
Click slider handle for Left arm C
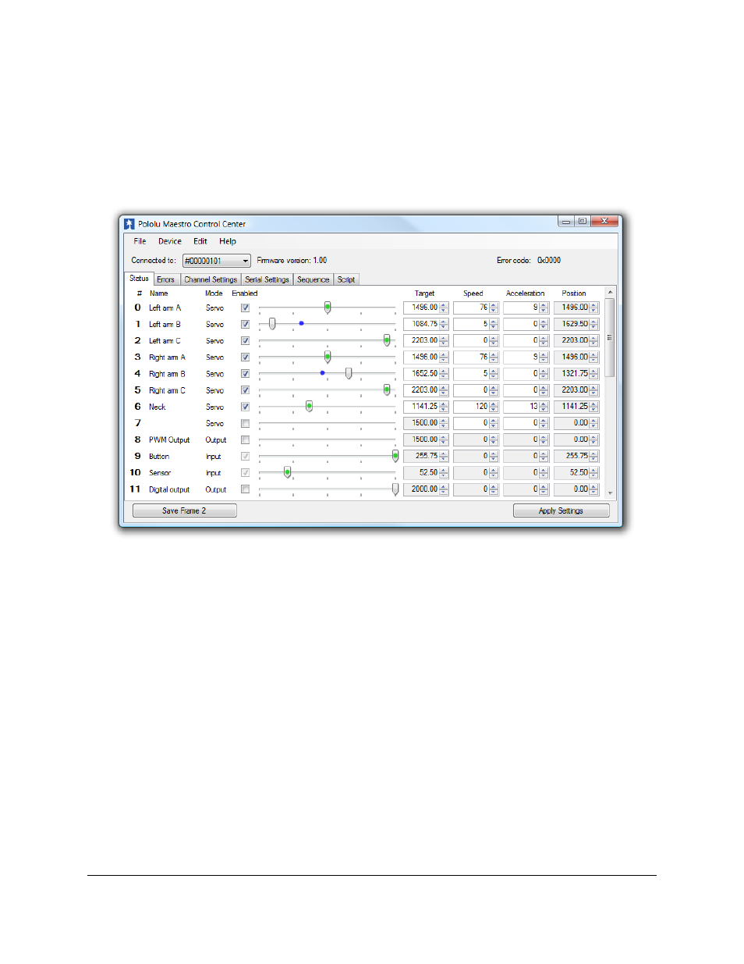(387, 340)
